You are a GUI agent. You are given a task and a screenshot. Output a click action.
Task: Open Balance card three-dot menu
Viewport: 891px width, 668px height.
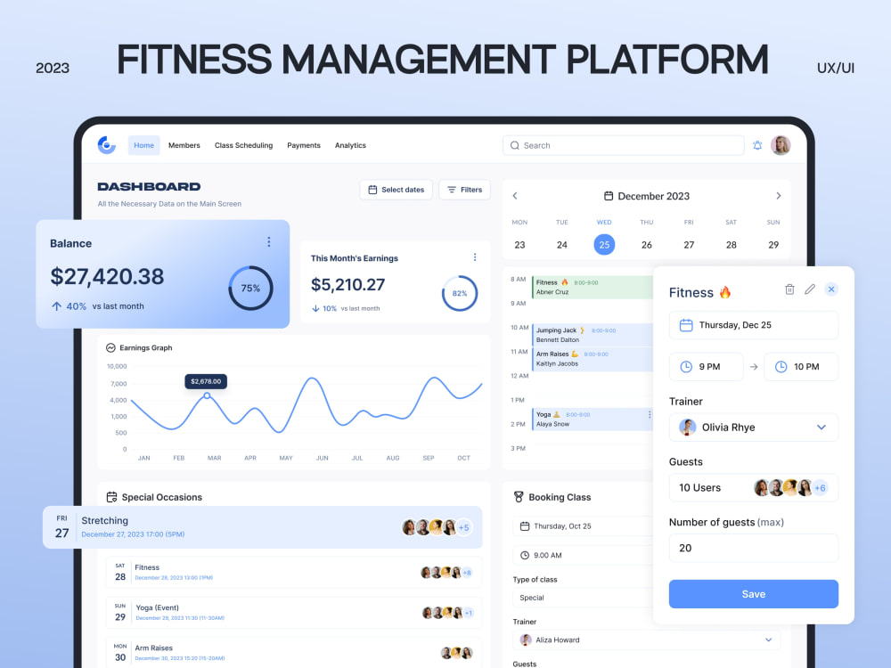[269, 242]
